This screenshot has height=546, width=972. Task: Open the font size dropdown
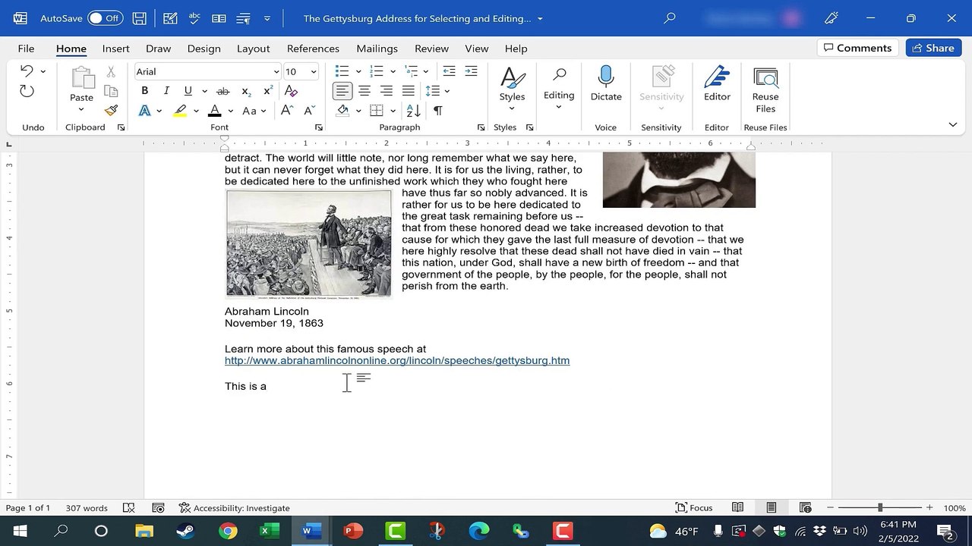point(313,71)
